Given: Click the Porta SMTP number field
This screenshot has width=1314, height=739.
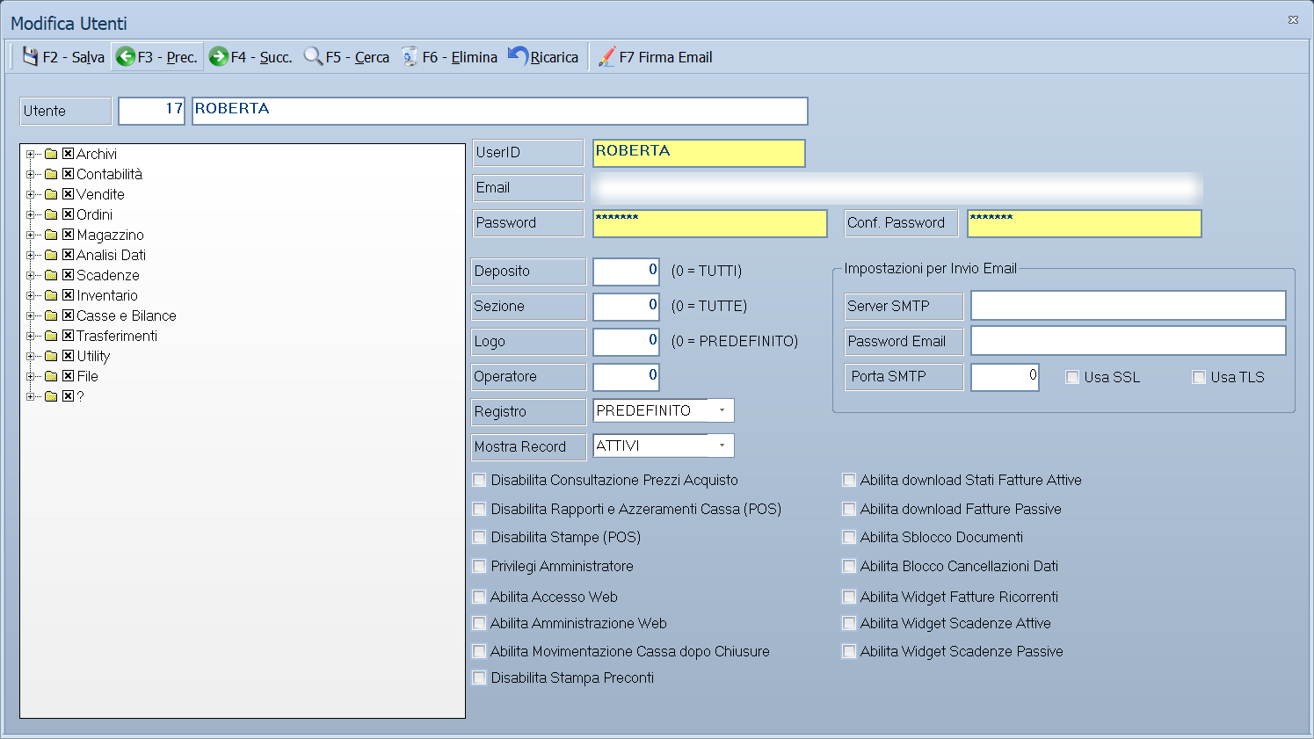Looking at the screenshot, I should tap(1005, 377).
